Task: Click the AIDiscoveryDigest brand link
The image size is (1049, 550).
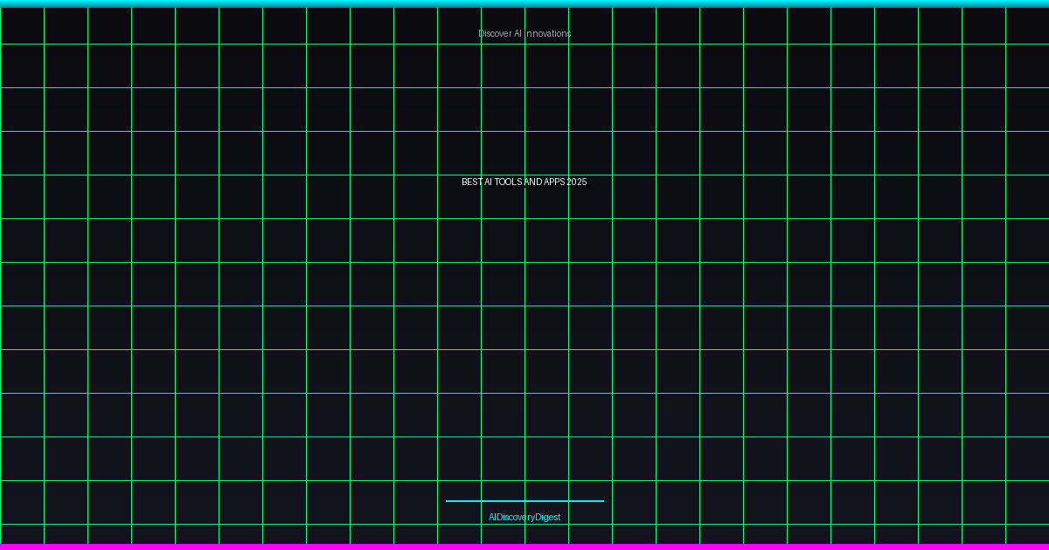Action: click(524, 517)
